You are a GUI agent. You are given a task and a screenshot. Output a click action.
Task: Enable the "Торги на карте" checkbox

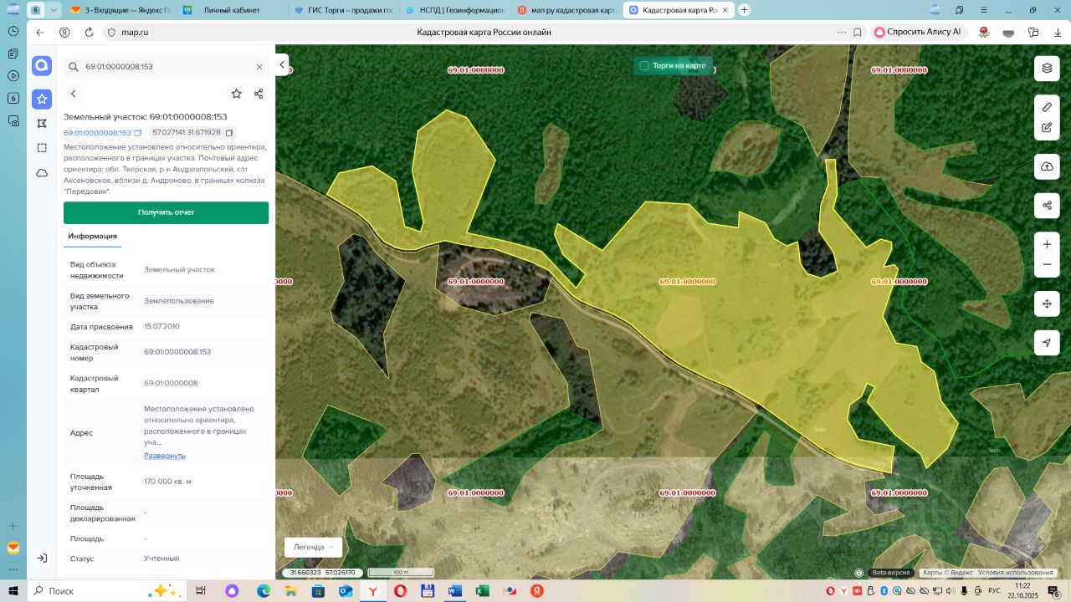644,65
